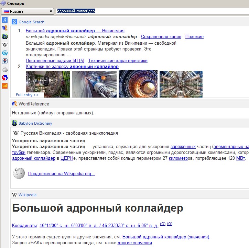Open the Russian language dropdown
This screenshot has width=249, height=248.
click(x=28, y=11)
